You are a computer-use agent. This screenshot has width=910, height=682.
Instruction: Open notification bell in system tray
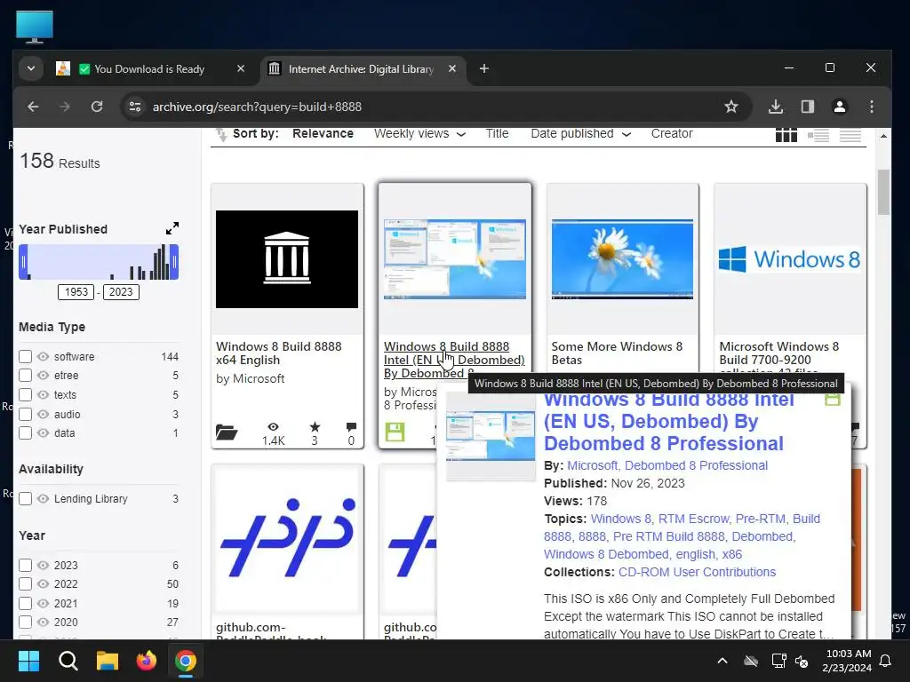[x=886, y=661]
